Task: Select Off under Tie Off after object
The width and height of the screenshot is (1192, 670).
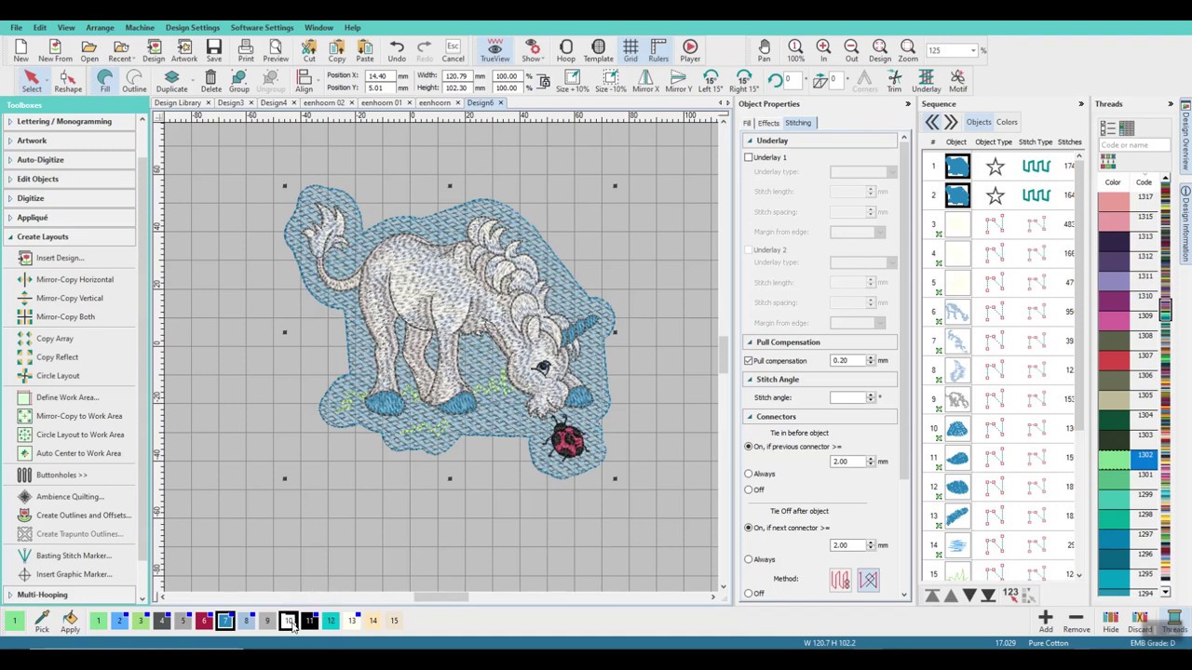Action: [x=748, y=593]
